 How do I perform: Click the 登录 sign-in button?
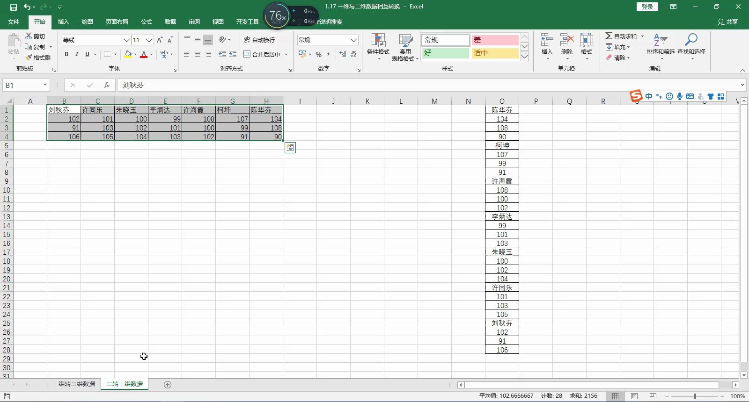click(647, 7)
